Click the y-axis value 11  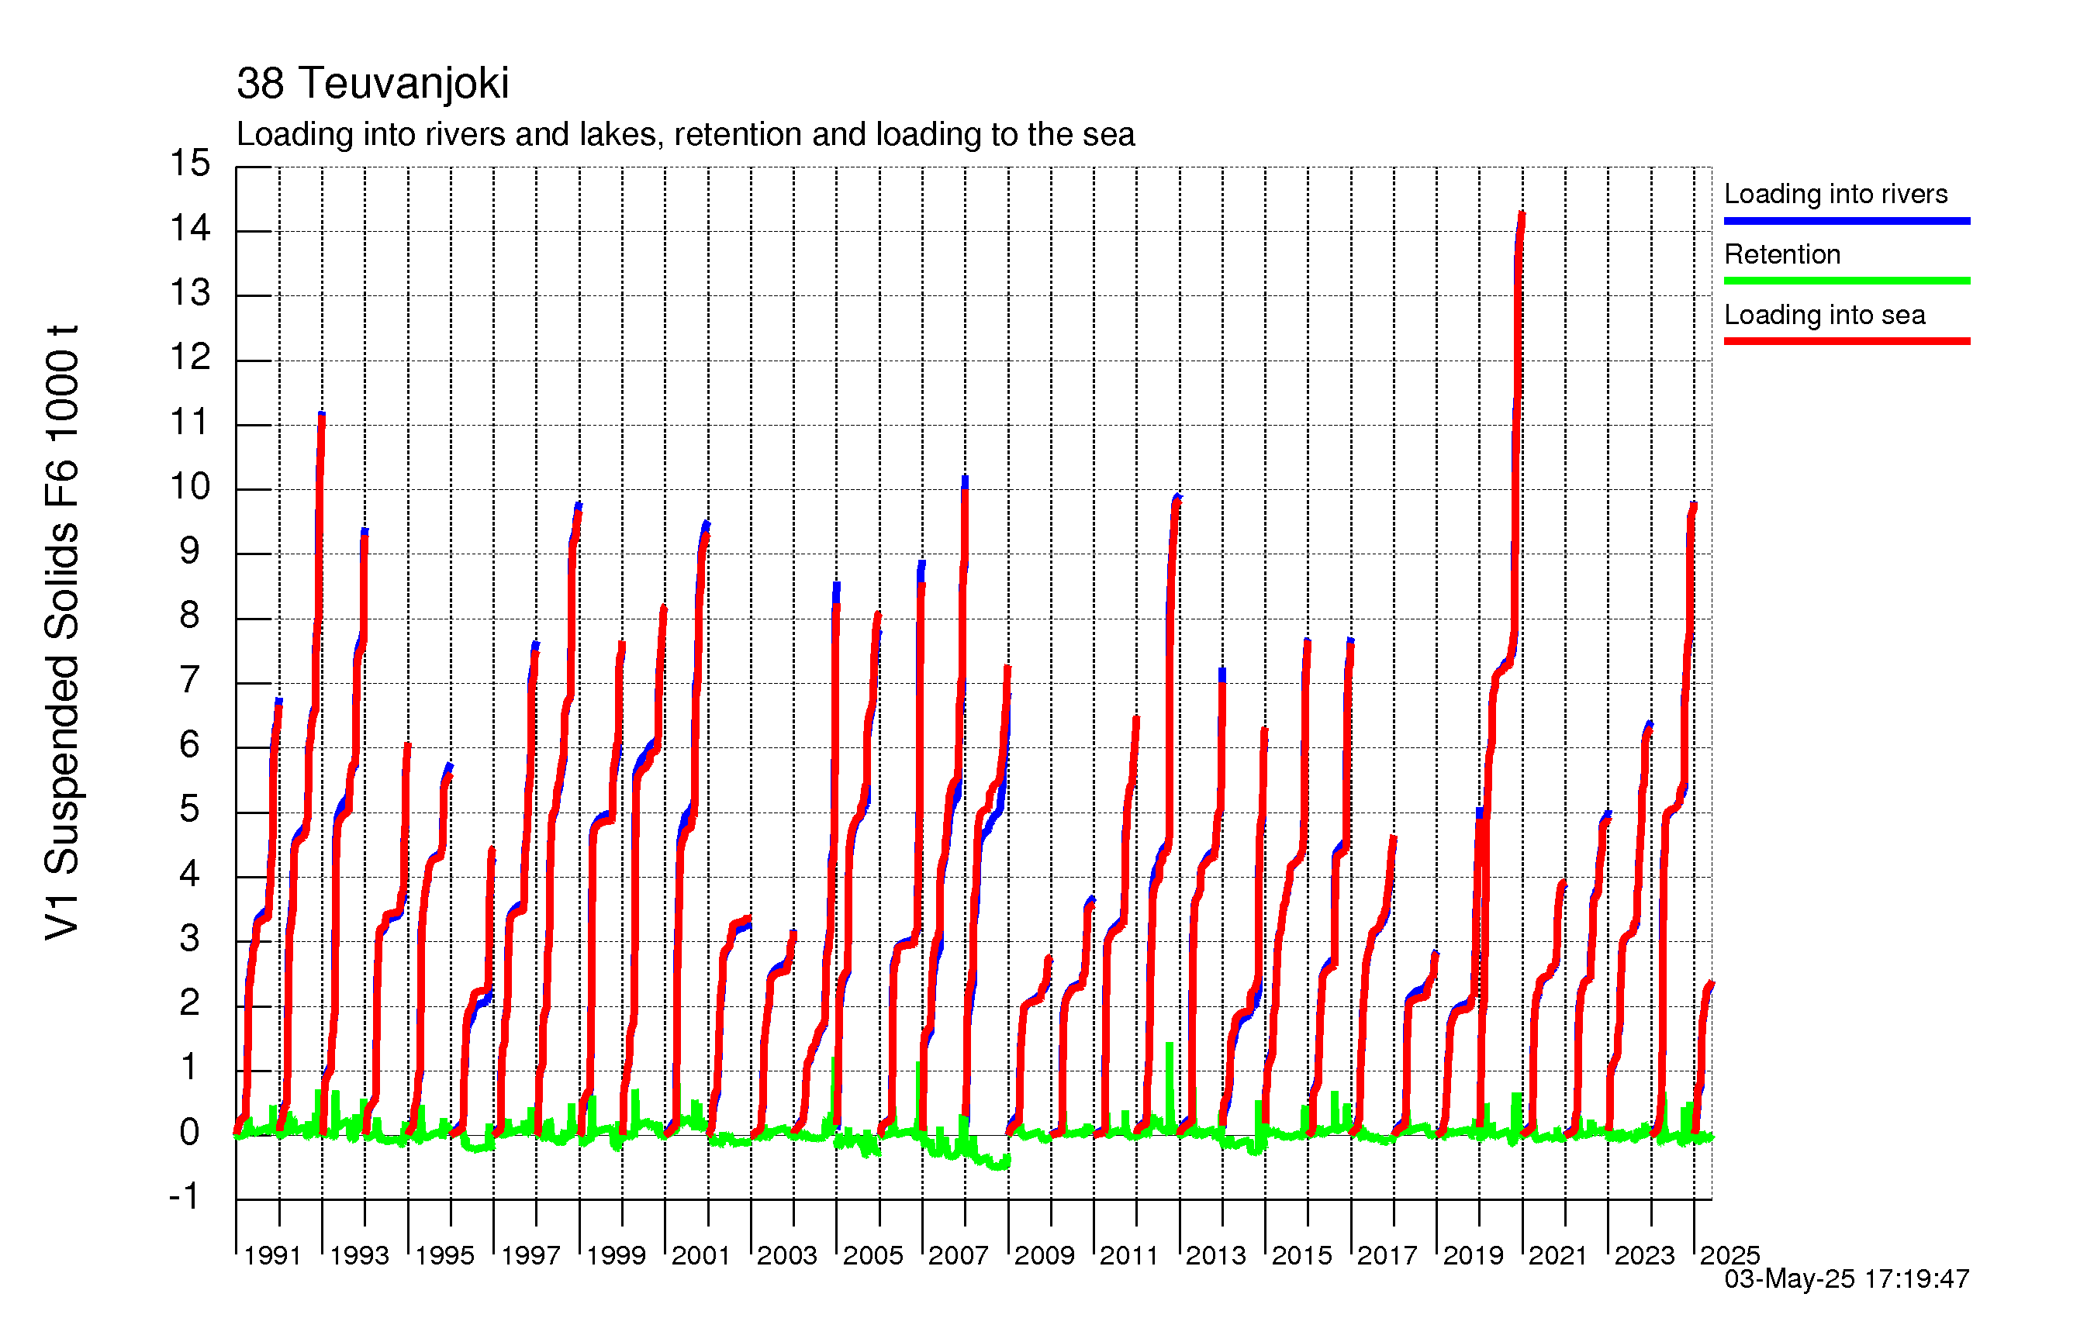(189, 423)
